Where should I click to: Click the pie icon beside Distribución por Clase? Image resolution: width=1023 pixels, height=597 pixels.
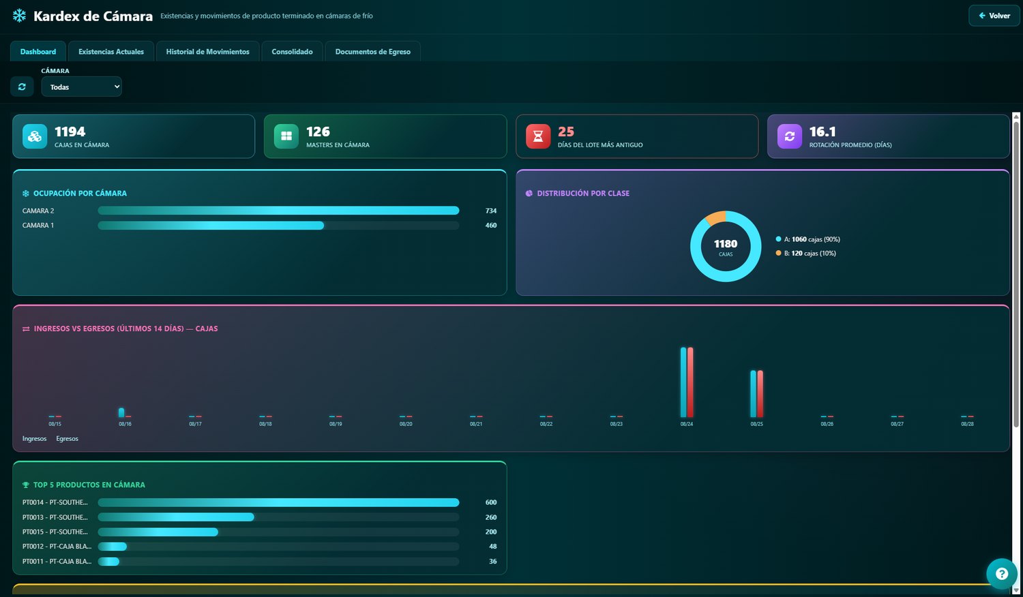[x=529, y=194]
